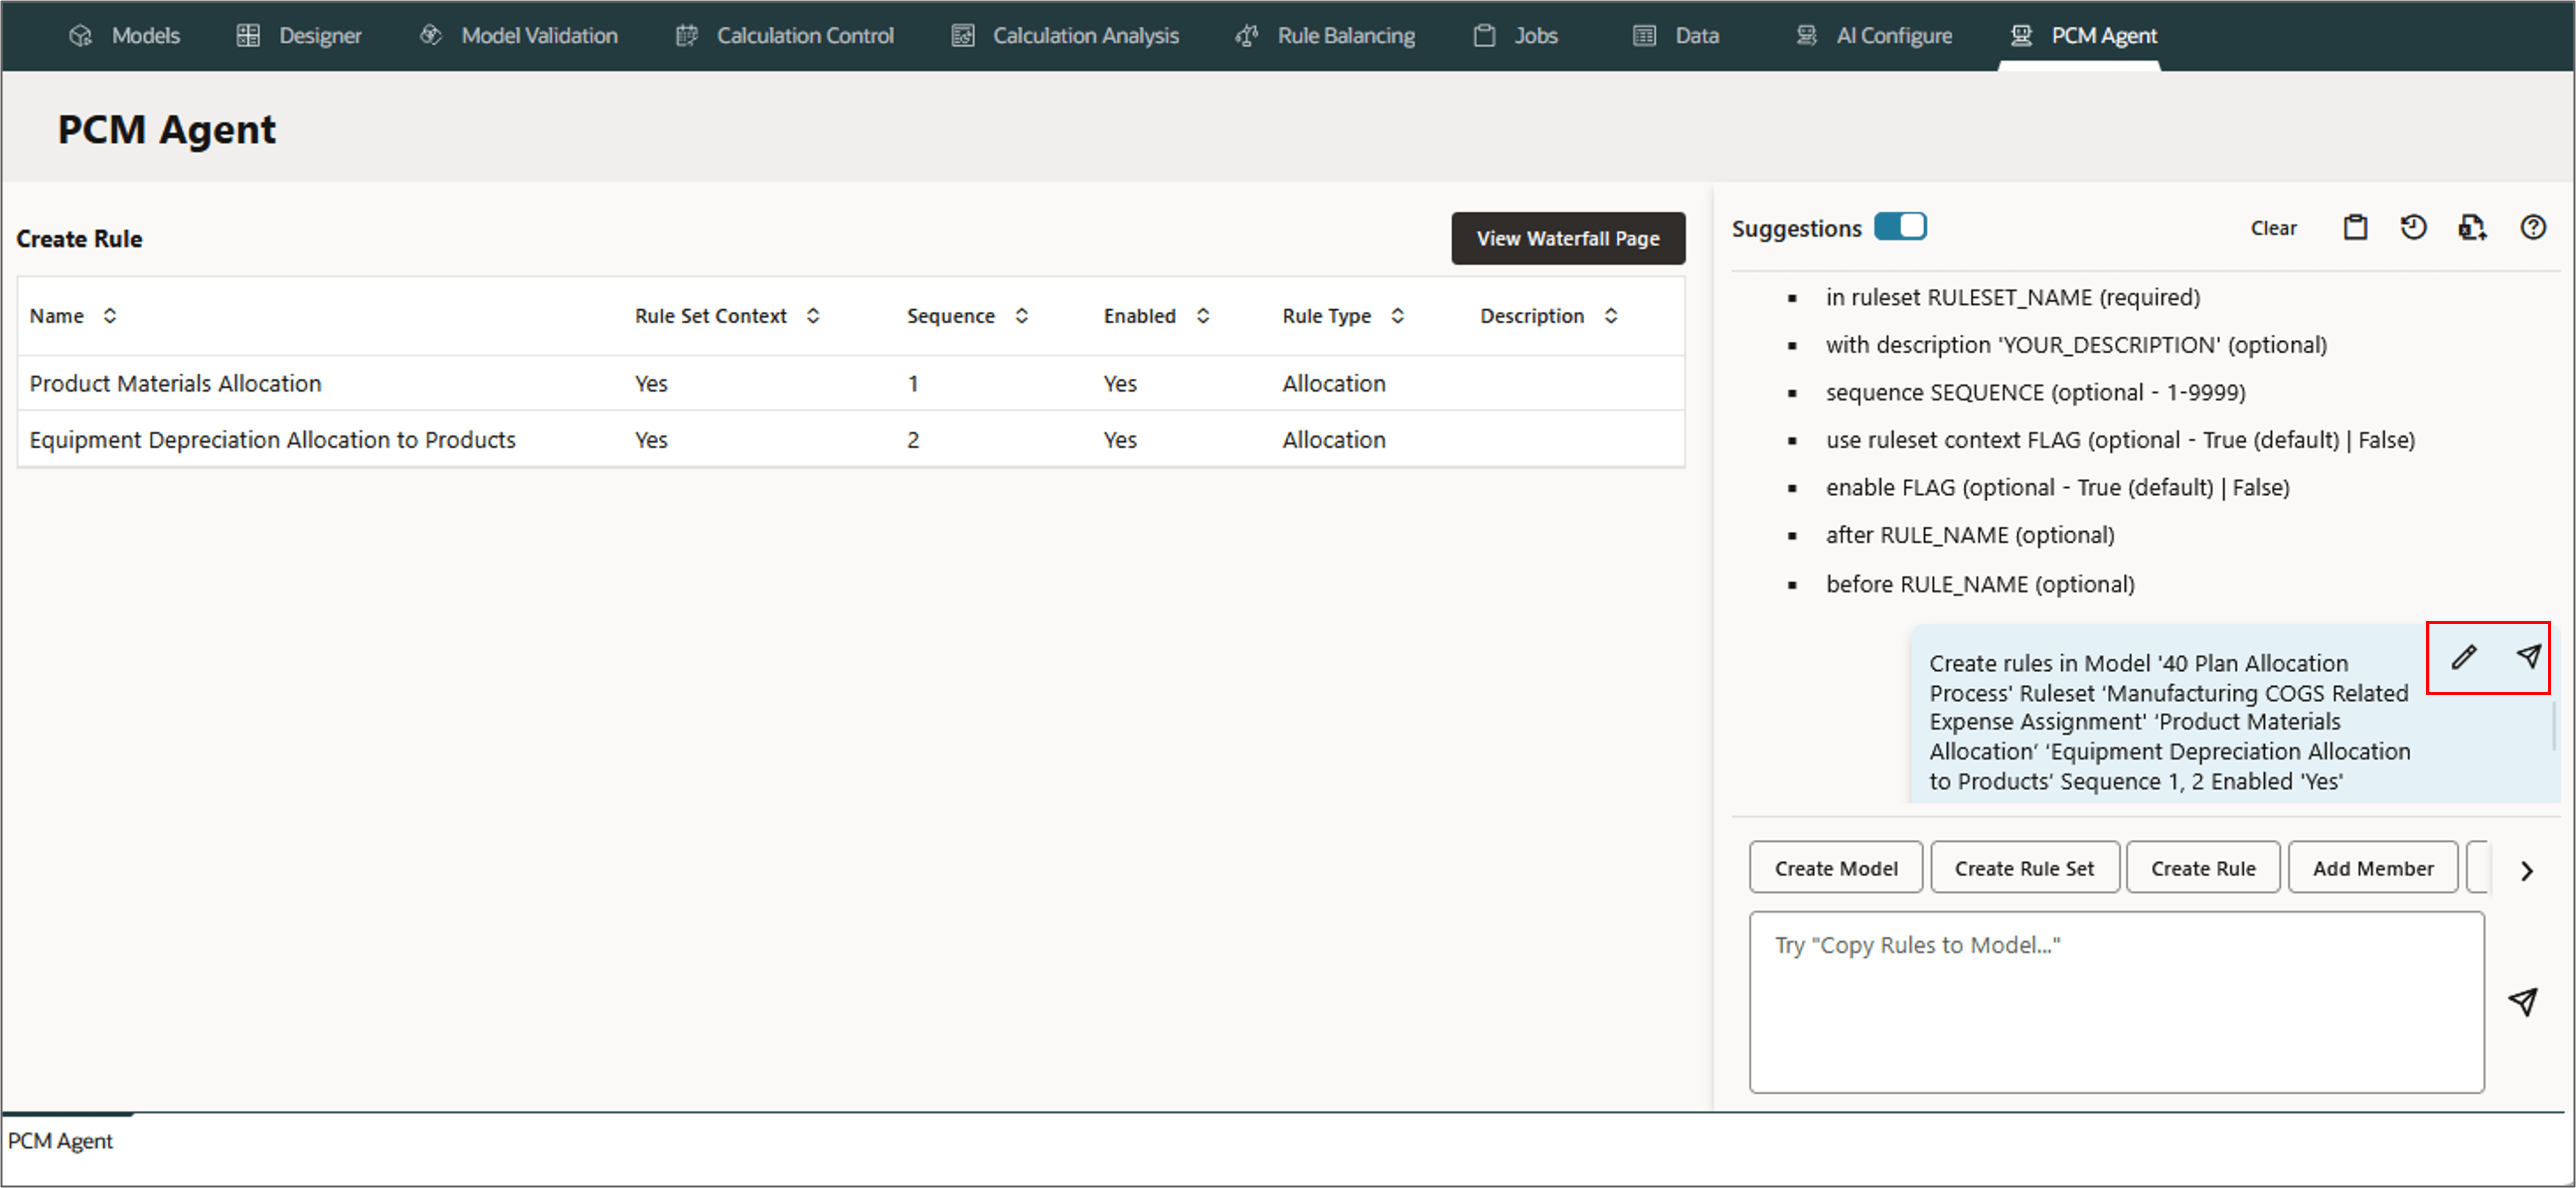2576x1188 pixels.
Task: Click the export conversation icon
Action: click(x=2472, y=228)
